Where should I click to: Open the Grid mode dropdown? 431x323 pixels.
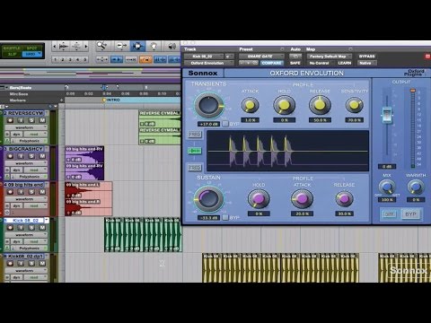point(31,54)
